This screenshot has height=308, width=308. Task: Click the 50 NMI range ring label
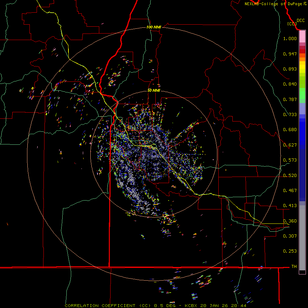[x=154, y=90]
